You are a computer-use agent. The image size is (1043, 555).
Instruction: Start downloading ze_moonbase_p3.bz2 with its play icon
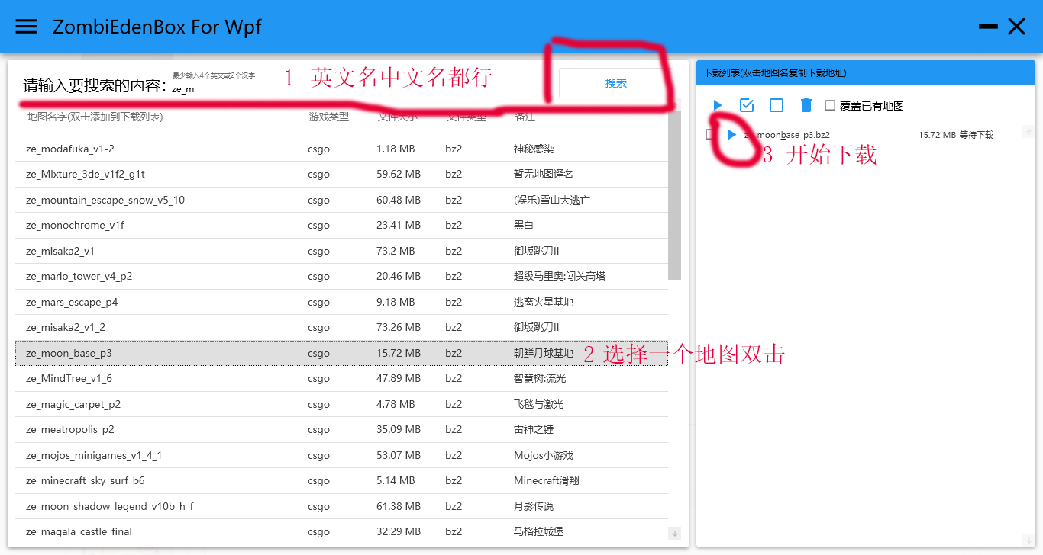pyautogui.click(x=731, y=135)
